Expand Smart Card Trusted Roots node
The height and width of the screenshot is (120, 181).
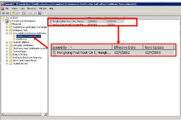[x=7, y=60]
